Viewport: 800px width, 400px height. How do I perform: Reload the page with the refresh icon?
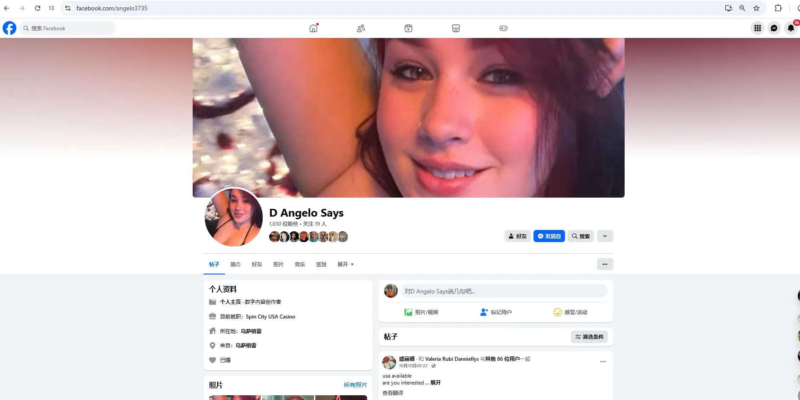pyautogui.click(x=38, y=8)
